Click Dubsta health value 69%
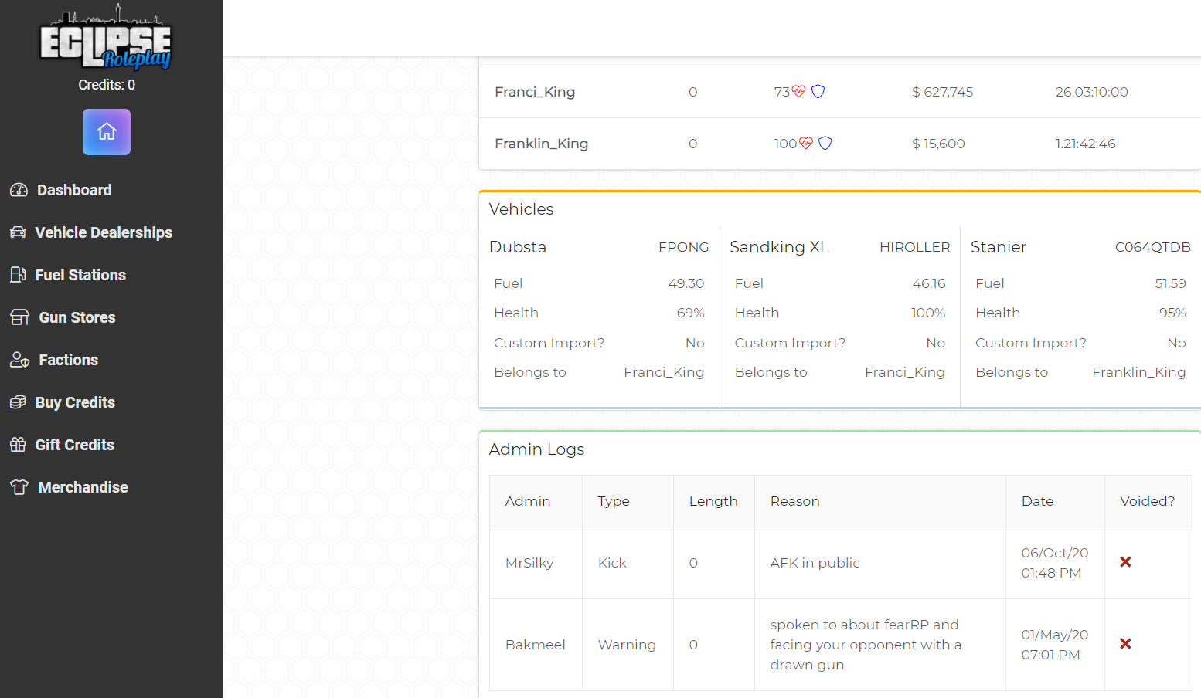This screenshot has height=698, width=1201. 690,313
